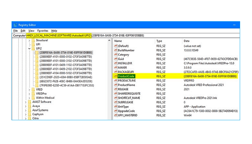Select the UPI folder icon
The width and height of the screenshot is (252, 144).
tap(33, 44)
